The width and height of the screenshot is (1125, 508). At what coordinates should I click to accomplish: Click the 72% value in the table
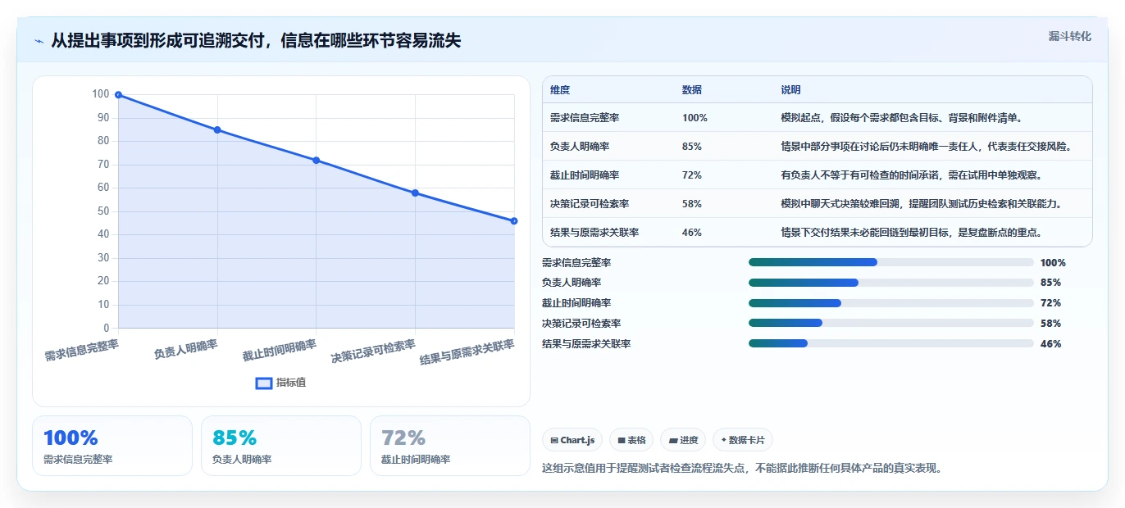[x=692, y=175]
